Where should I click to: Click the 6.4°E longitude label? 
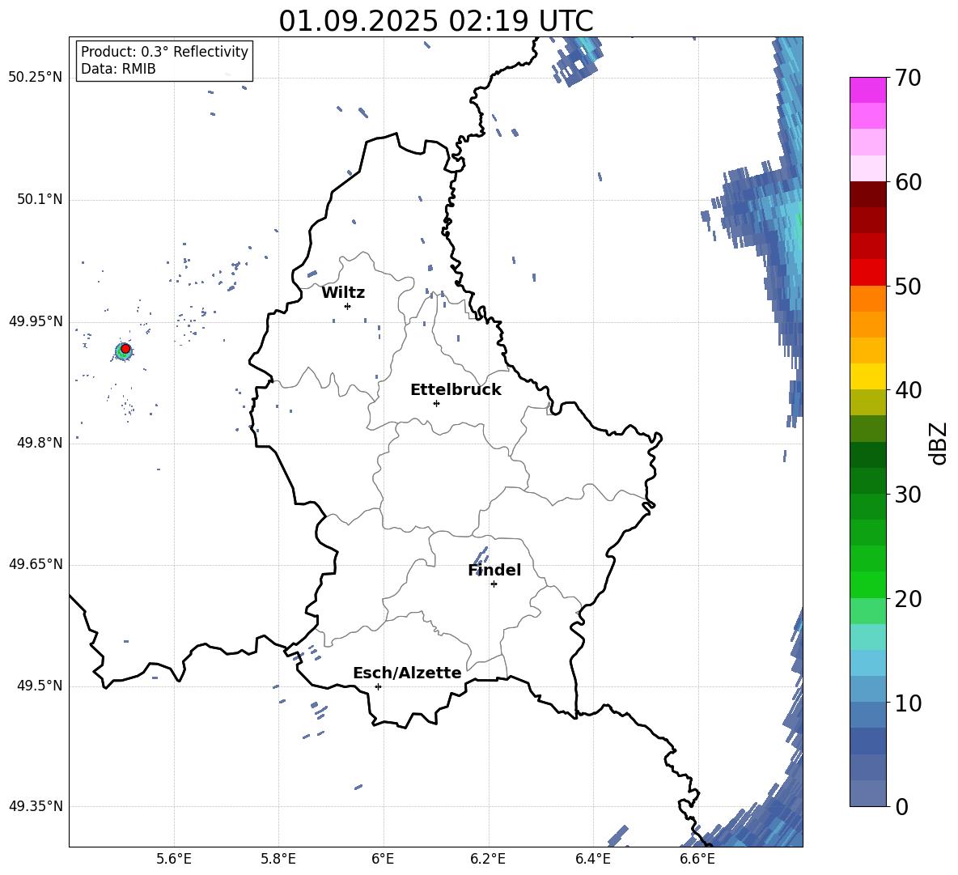592,859
